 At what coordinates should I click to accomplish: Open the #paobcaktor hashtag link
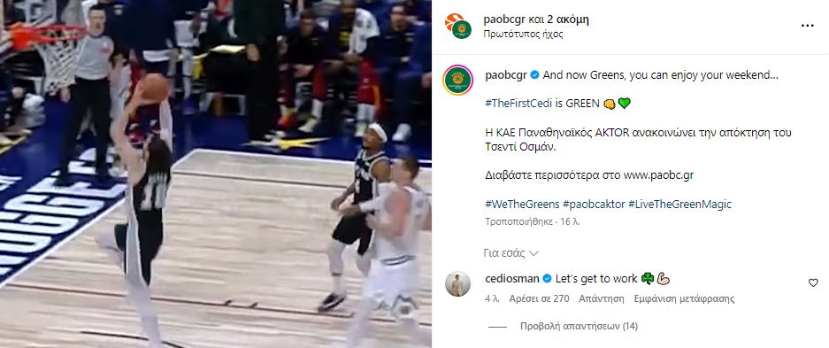[594, 205]
